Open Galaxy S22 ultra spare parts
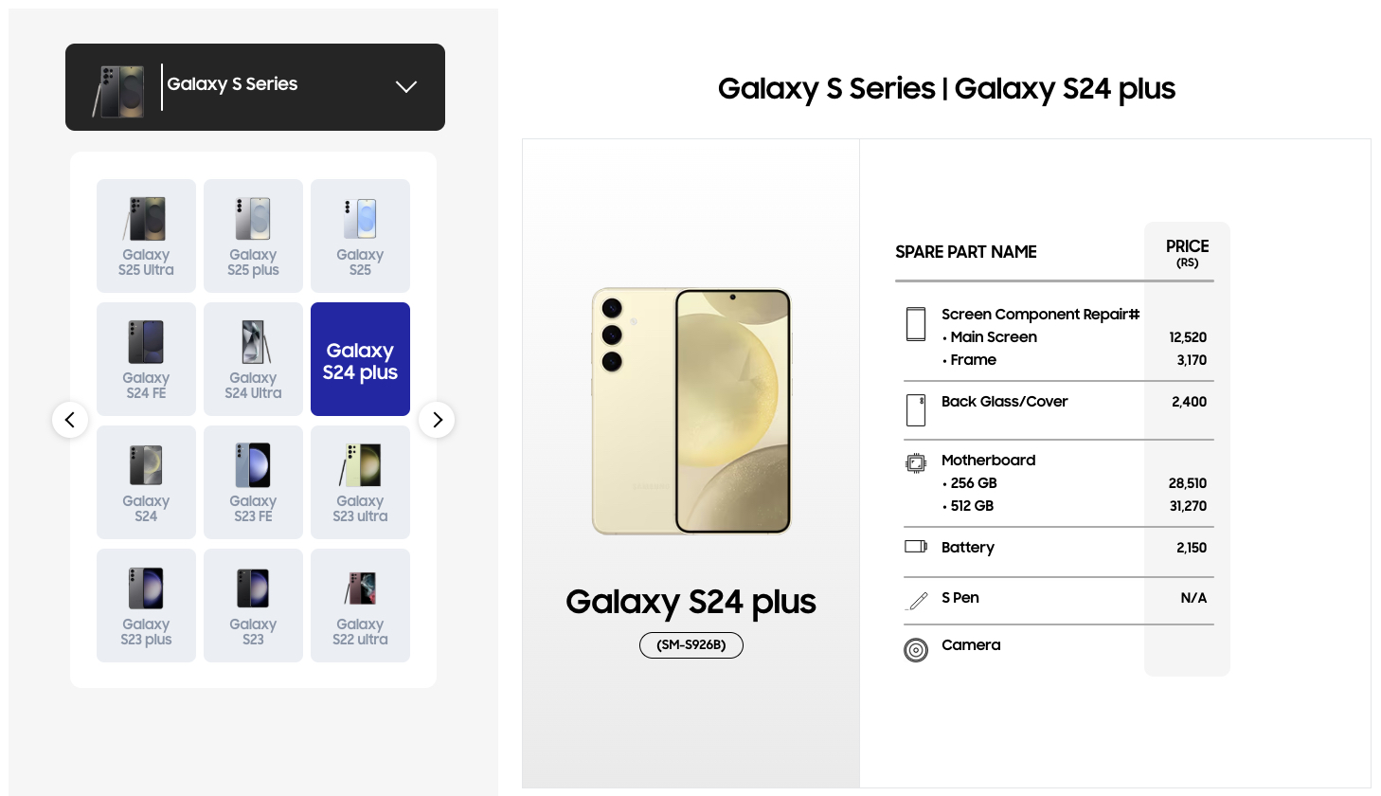 (x=360, y=606)
